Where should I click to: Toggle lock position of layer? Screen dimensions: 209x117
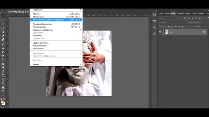[176, 27]
